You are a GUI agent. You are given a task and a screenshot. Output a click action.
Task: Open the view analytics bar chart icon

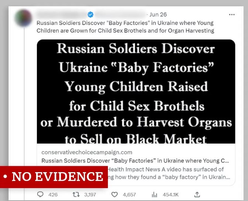pyautogui.click(x=154, y=194)
